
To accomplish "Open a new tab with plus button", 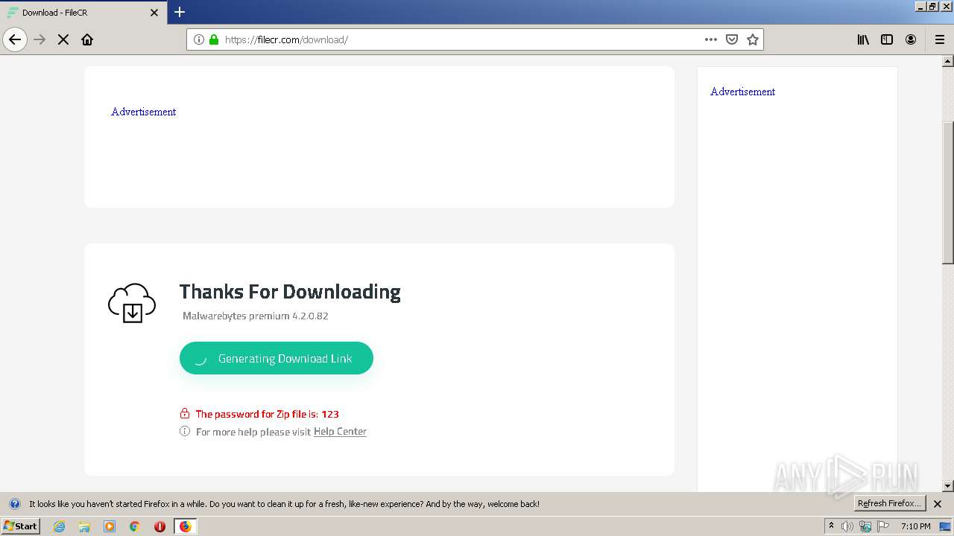I will (x=180, y=12).
